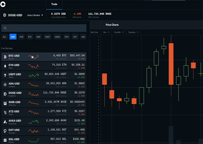The image size is (203, 144).
Task: Click the Dogecoin icon in DOGE-USD row
Action: [x=5, y=94]
